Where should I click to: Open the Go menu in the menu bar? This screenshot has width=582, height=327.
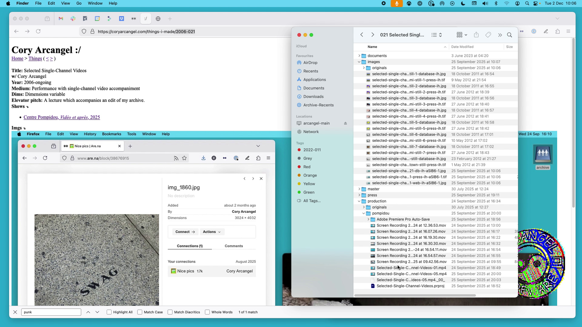(x=79, y=3)
